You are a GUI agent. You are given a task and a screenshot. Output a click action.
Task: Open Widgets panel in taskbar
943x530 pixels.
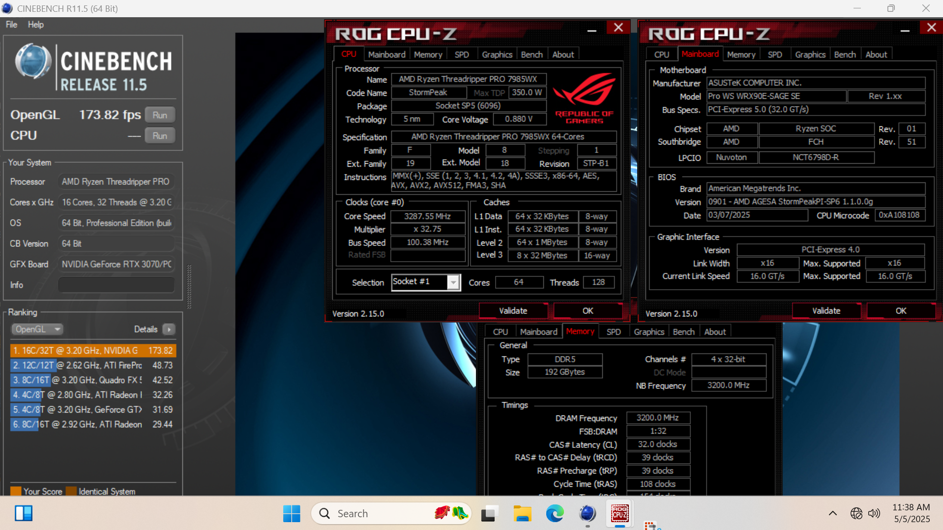(23, 514)
